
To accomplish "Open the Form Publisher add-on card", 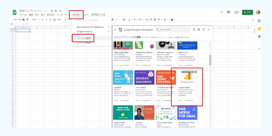I will (x=144, y=86).
